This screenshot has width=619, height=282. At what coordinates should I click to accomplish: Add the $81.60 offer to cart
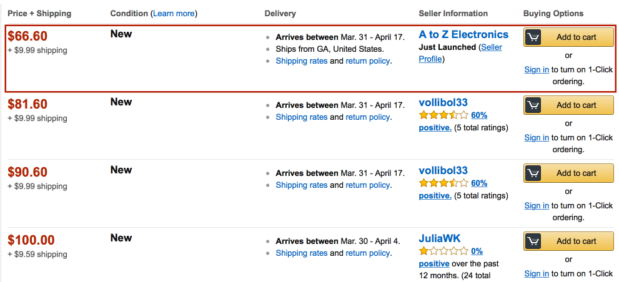568,105
